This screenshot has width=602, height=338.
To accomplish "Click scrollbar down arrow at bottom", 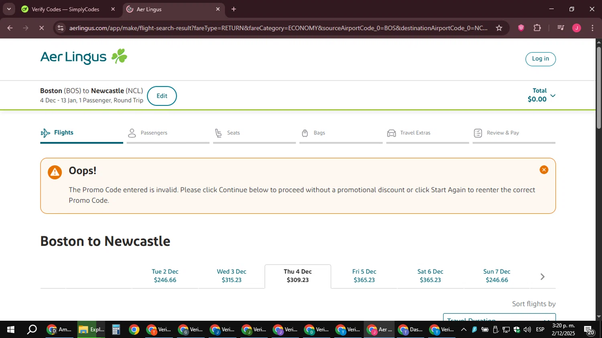I will click(599, 317).
